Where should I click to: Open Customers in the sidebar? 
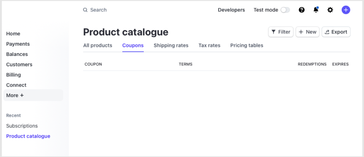click(x=19, y=65)
